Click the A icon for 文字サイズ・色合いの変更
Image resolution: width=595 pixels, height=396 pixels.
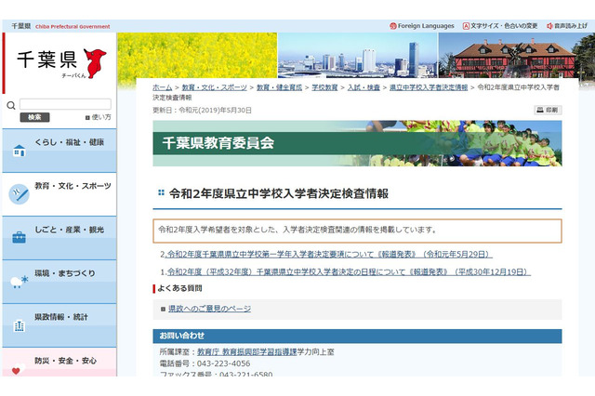[x=466, y=26]
